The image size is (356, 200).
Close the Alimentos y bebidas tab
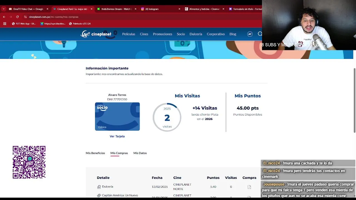[x=223, y=9]
